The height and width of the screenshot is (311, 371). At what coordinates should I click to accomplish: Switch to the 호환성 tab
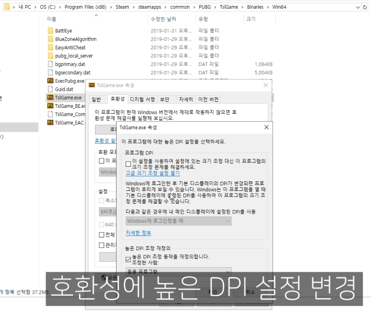click(x=117, y=99)
